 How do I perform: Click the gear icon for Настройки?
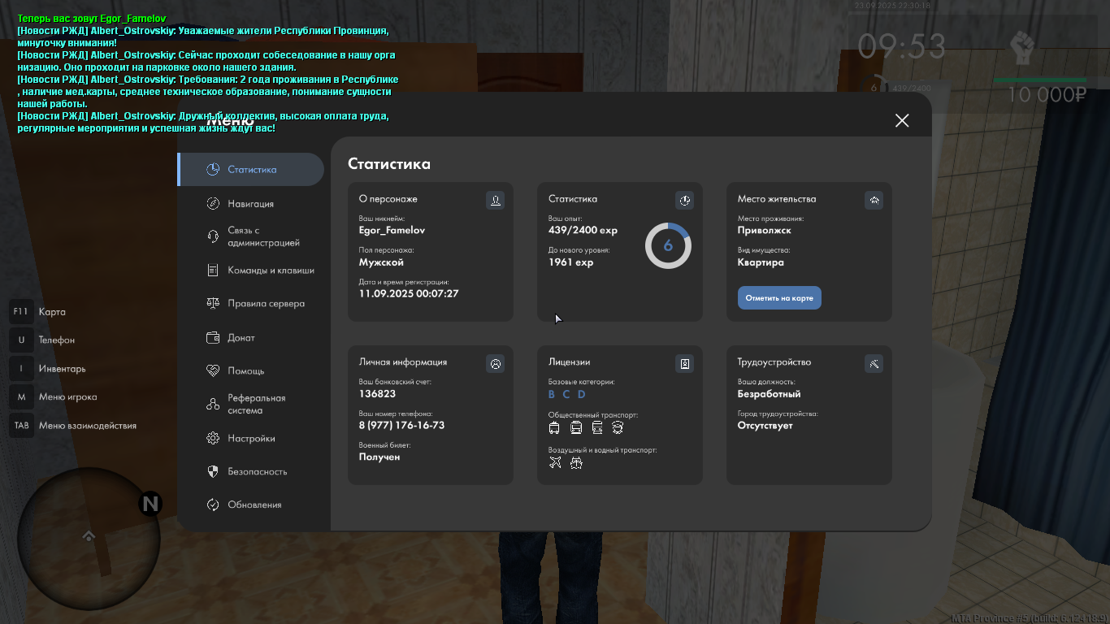tap(213, 438)
